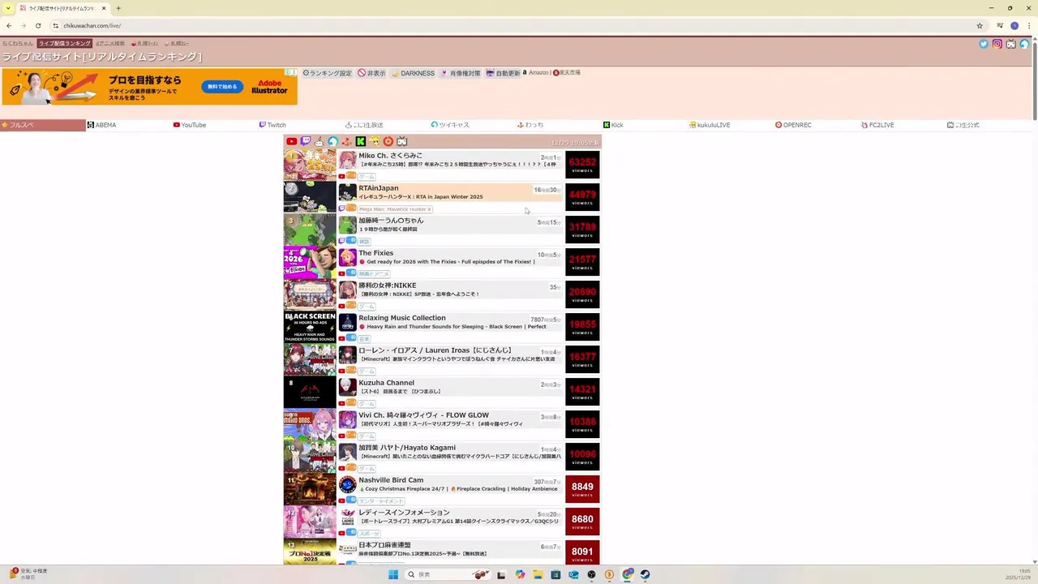Open the Windows Start button

coord(393,574)
